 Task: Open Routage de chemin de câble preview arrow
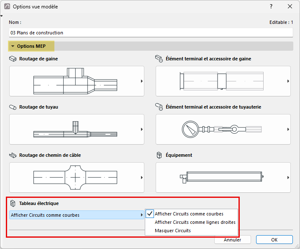(142, 177)
